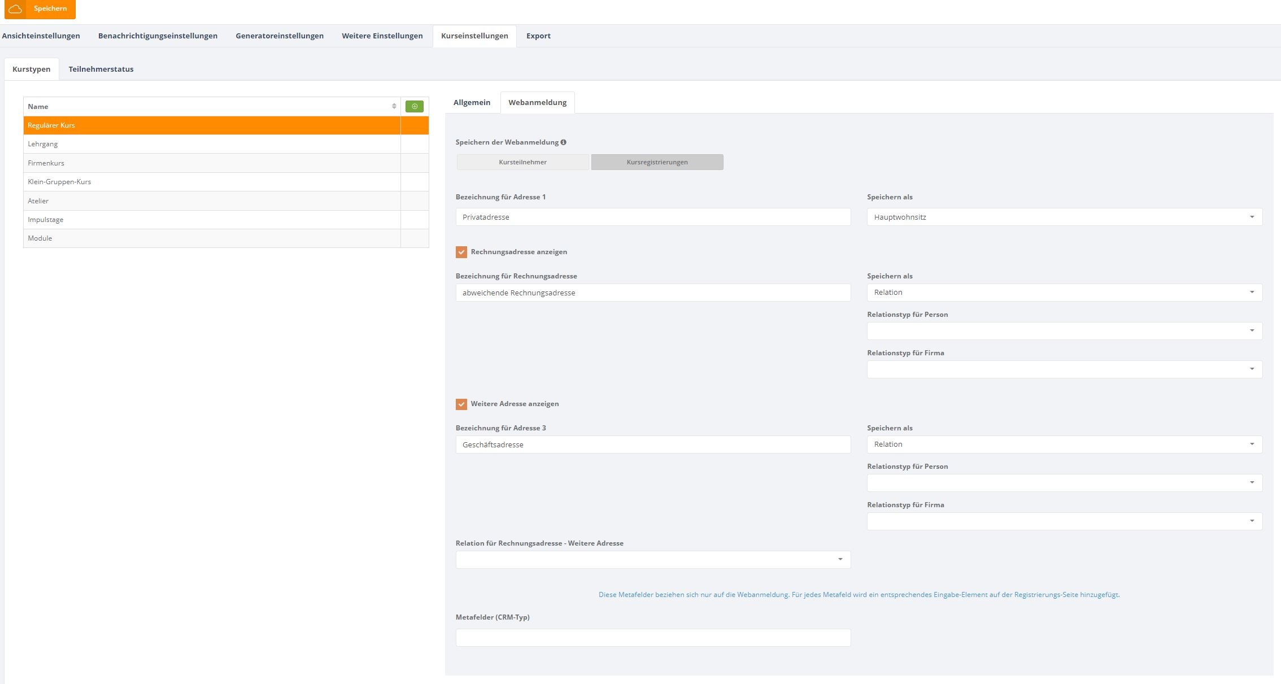Switch to Benachrichtigungseinstellungen tab
The image size is (1281, 684).
158,36
